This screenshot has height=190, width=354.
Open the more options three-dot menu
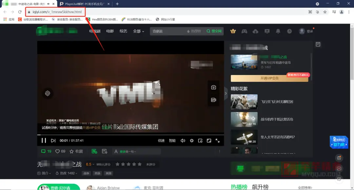click(219, 151)
